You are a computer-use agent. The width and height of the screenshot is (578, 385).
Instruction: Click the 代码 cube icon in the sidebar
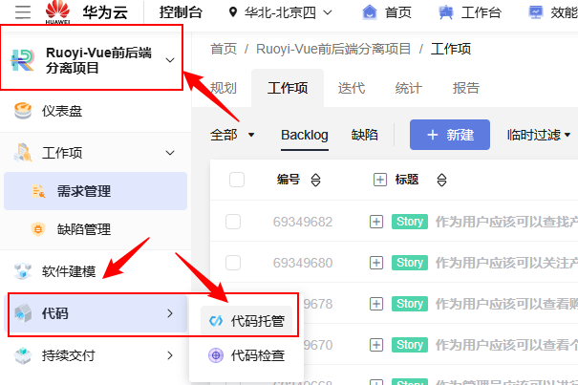click(x=23, y=313)
